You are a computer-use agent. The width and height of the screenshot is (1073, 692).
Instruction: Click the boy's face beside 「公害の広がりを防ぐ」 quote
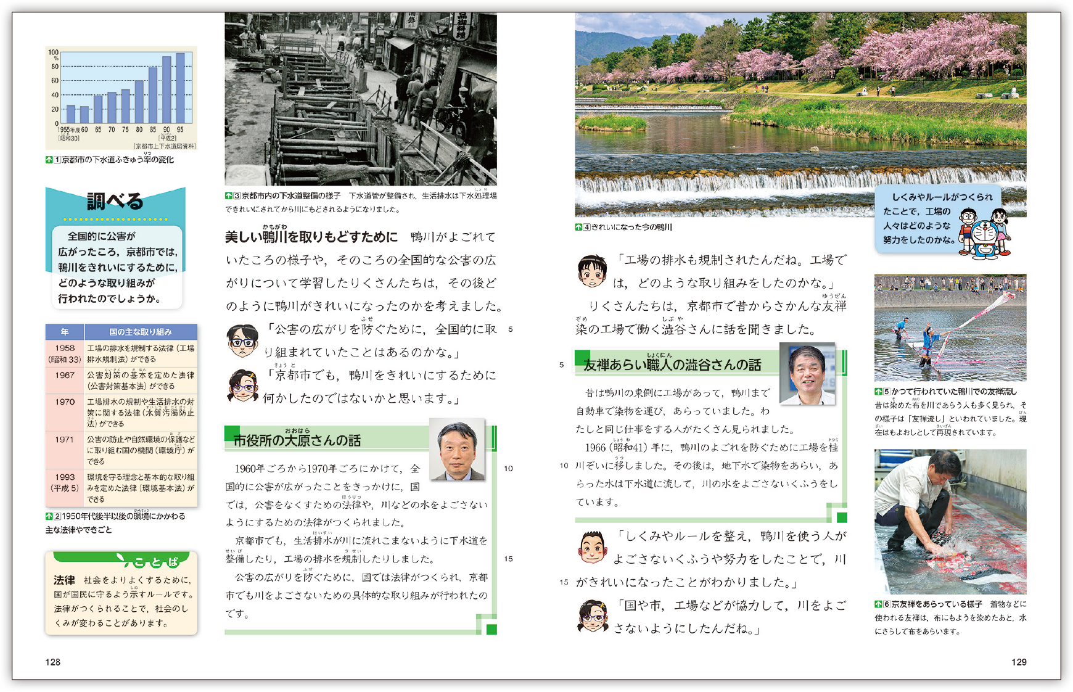click(242, 340)
